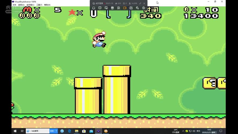Toggle the crossed-out mute icon on overlay
This screenshot has width=238, height=134.
click(119, 8)
